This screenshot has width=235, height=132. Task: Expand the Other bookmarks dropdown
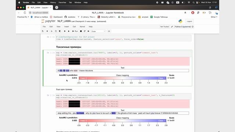pyautogui.click(x=214, y=17)
